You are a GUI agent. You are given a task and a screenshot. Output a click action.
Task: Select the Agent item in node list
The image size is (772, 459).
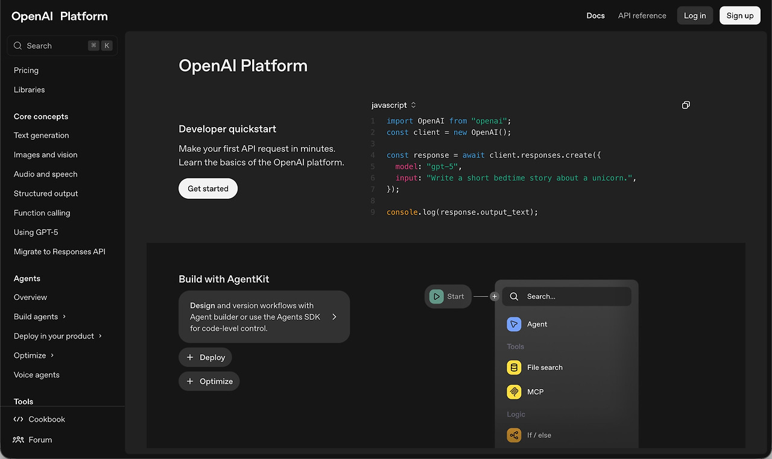[567, 324]
